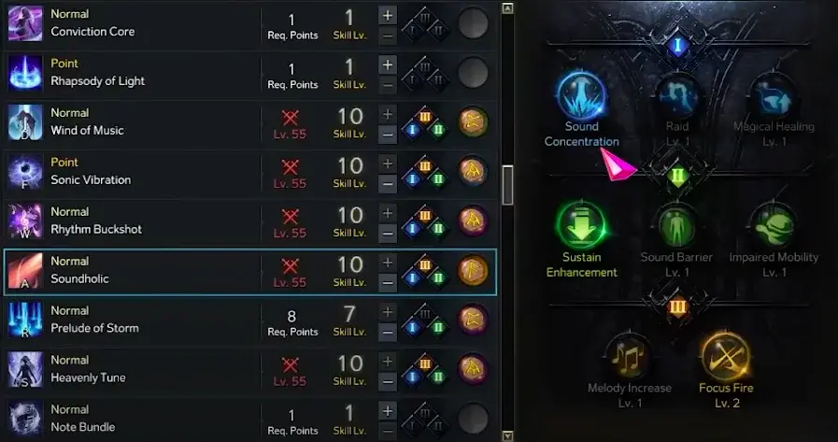Viewport: 838px width, 442px height.
Task: Click the Wind of Music skill icon
Action: [x=24, y=122]
